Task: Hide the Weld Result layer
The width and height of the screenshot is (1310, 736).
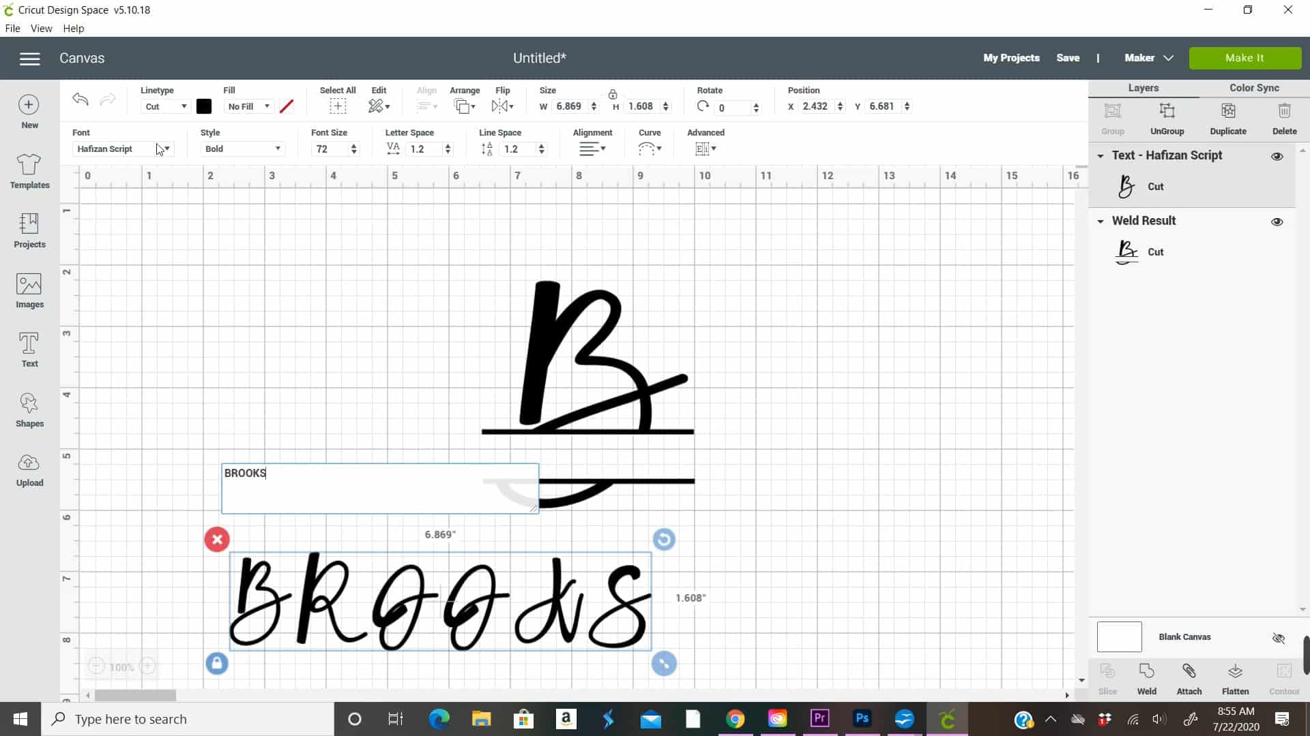Action: (x=1277, y=221)
